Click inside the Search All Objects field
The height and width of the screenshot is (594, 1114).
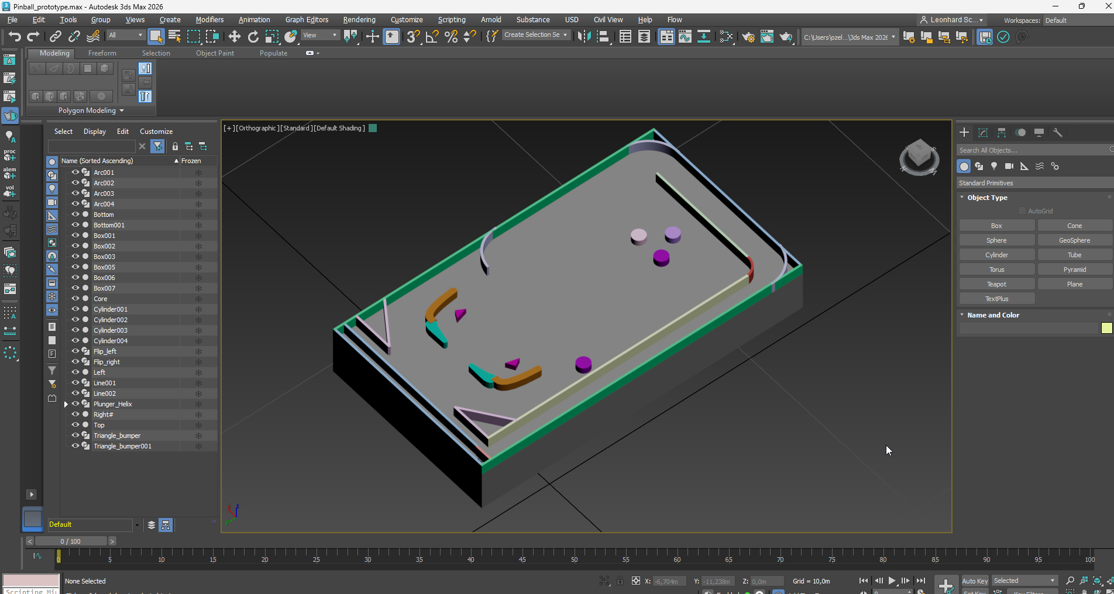coord(1030,150)
